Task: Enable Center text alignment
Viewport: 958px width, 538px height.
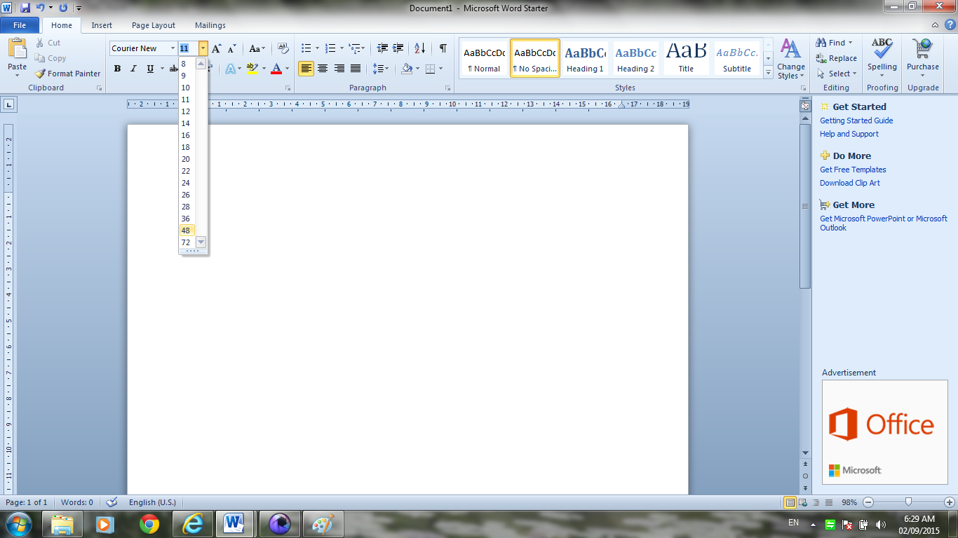Action: tap(323, 69)
